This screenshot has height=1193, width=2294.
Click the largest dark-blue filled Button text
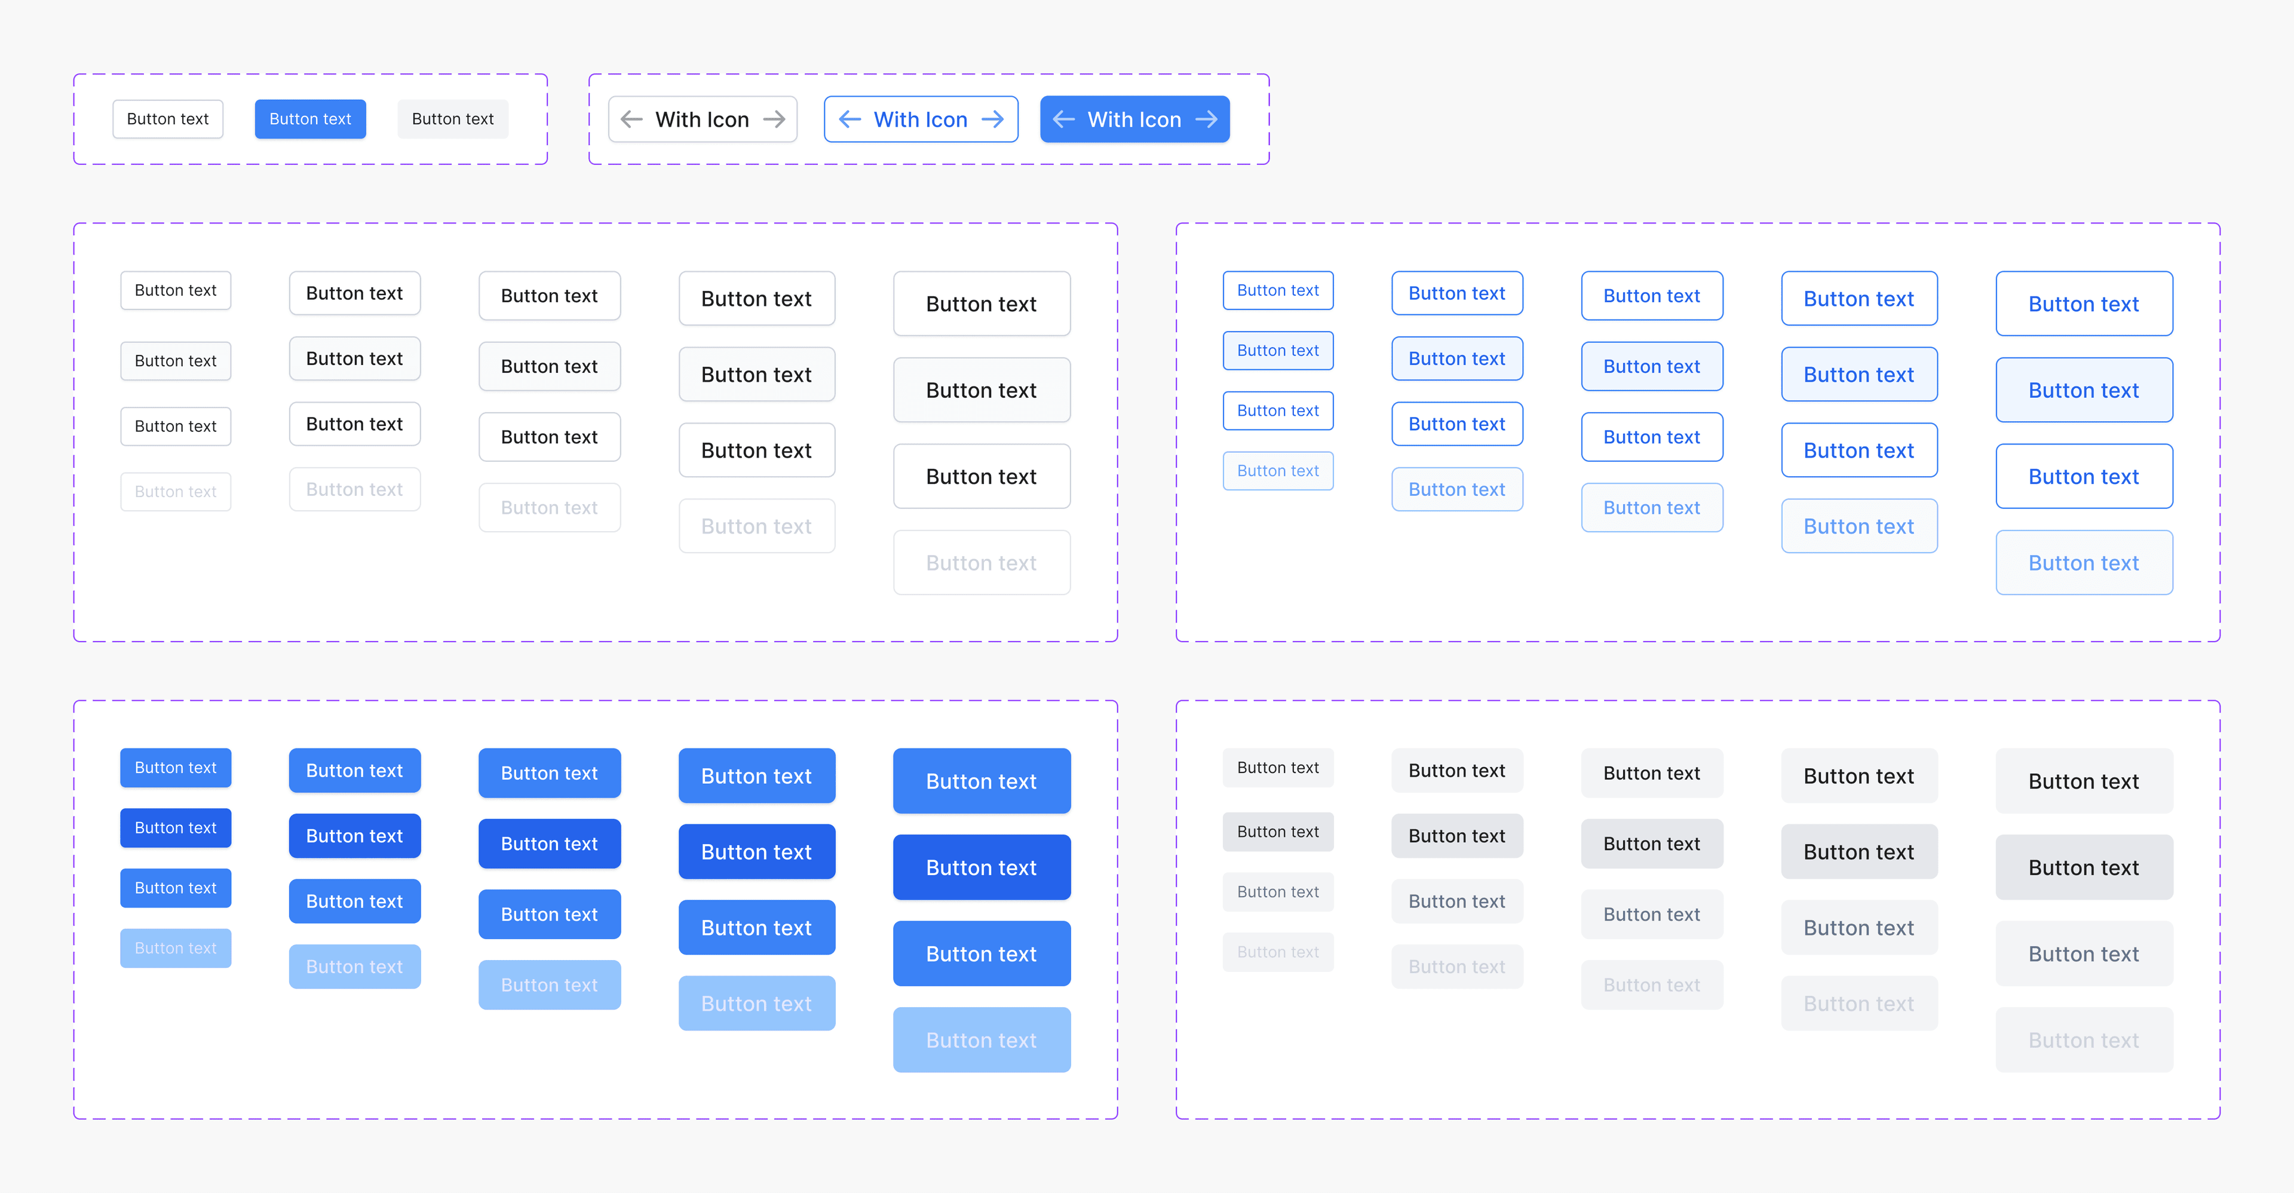click(982, 867)
